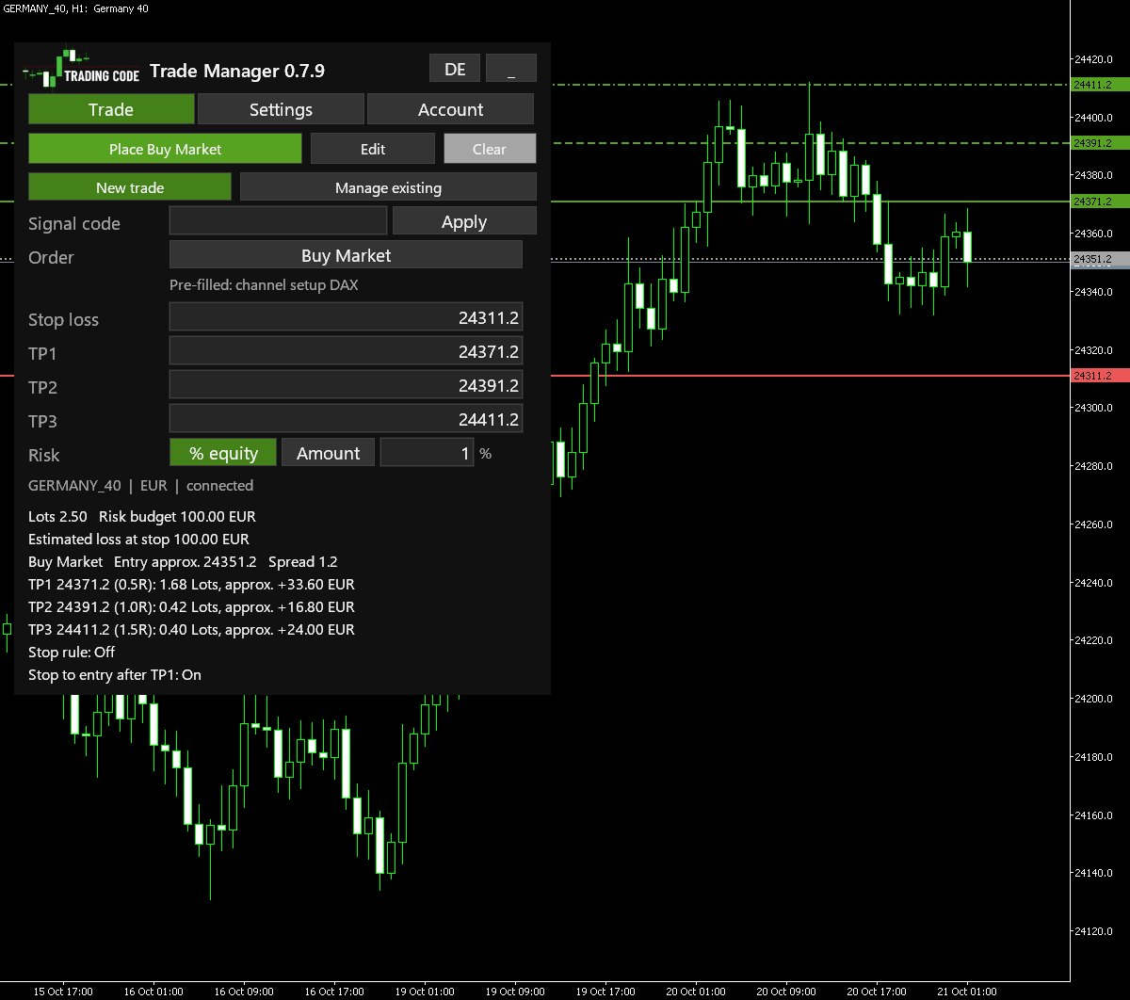Click the Edit button
The height and width of the screenshot is (1000, 1130).
pyautogui.click(x=373, y=149)
